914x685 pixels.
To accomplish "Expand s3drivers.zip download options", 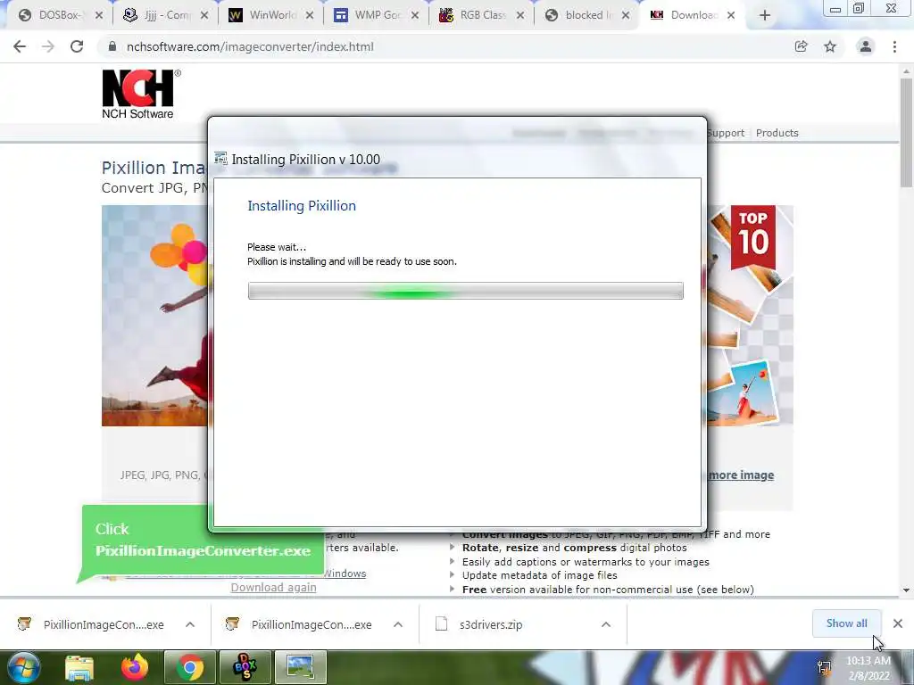I will [x=606, y=624].
